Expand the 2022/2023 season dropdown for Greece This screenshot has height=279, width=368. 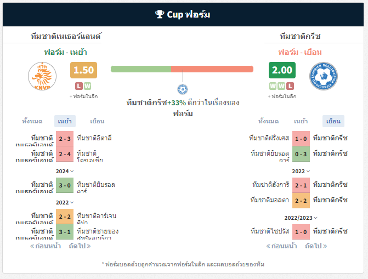click(301, 218)
